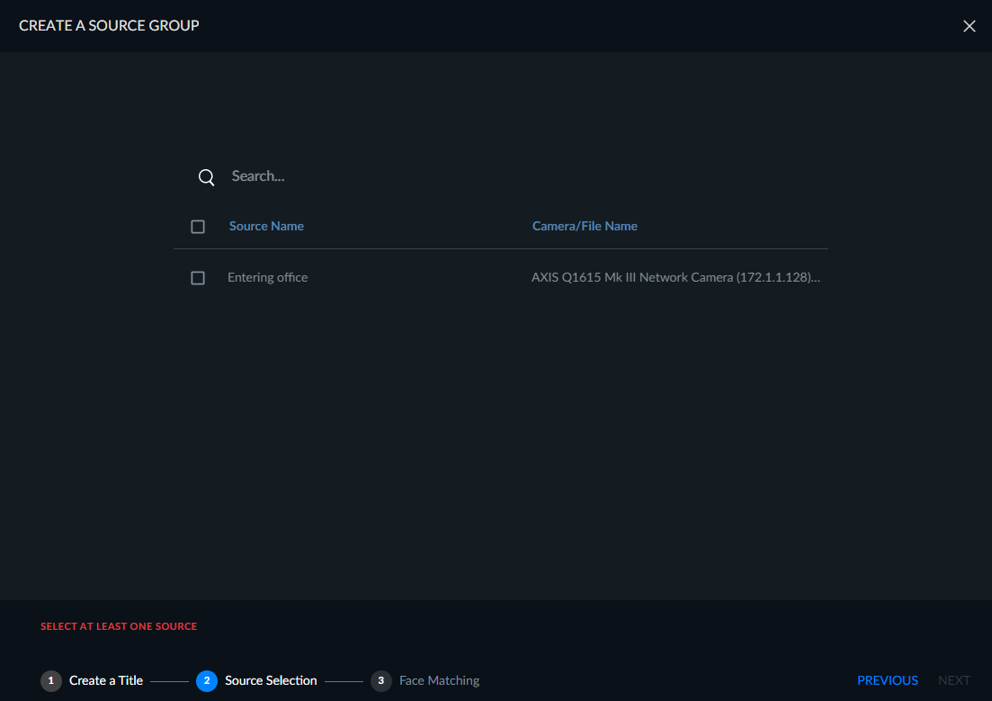This screenshot has height=701, width=992.
Task: Click the step 3 number circle
Action: click(x=380, y=680)
